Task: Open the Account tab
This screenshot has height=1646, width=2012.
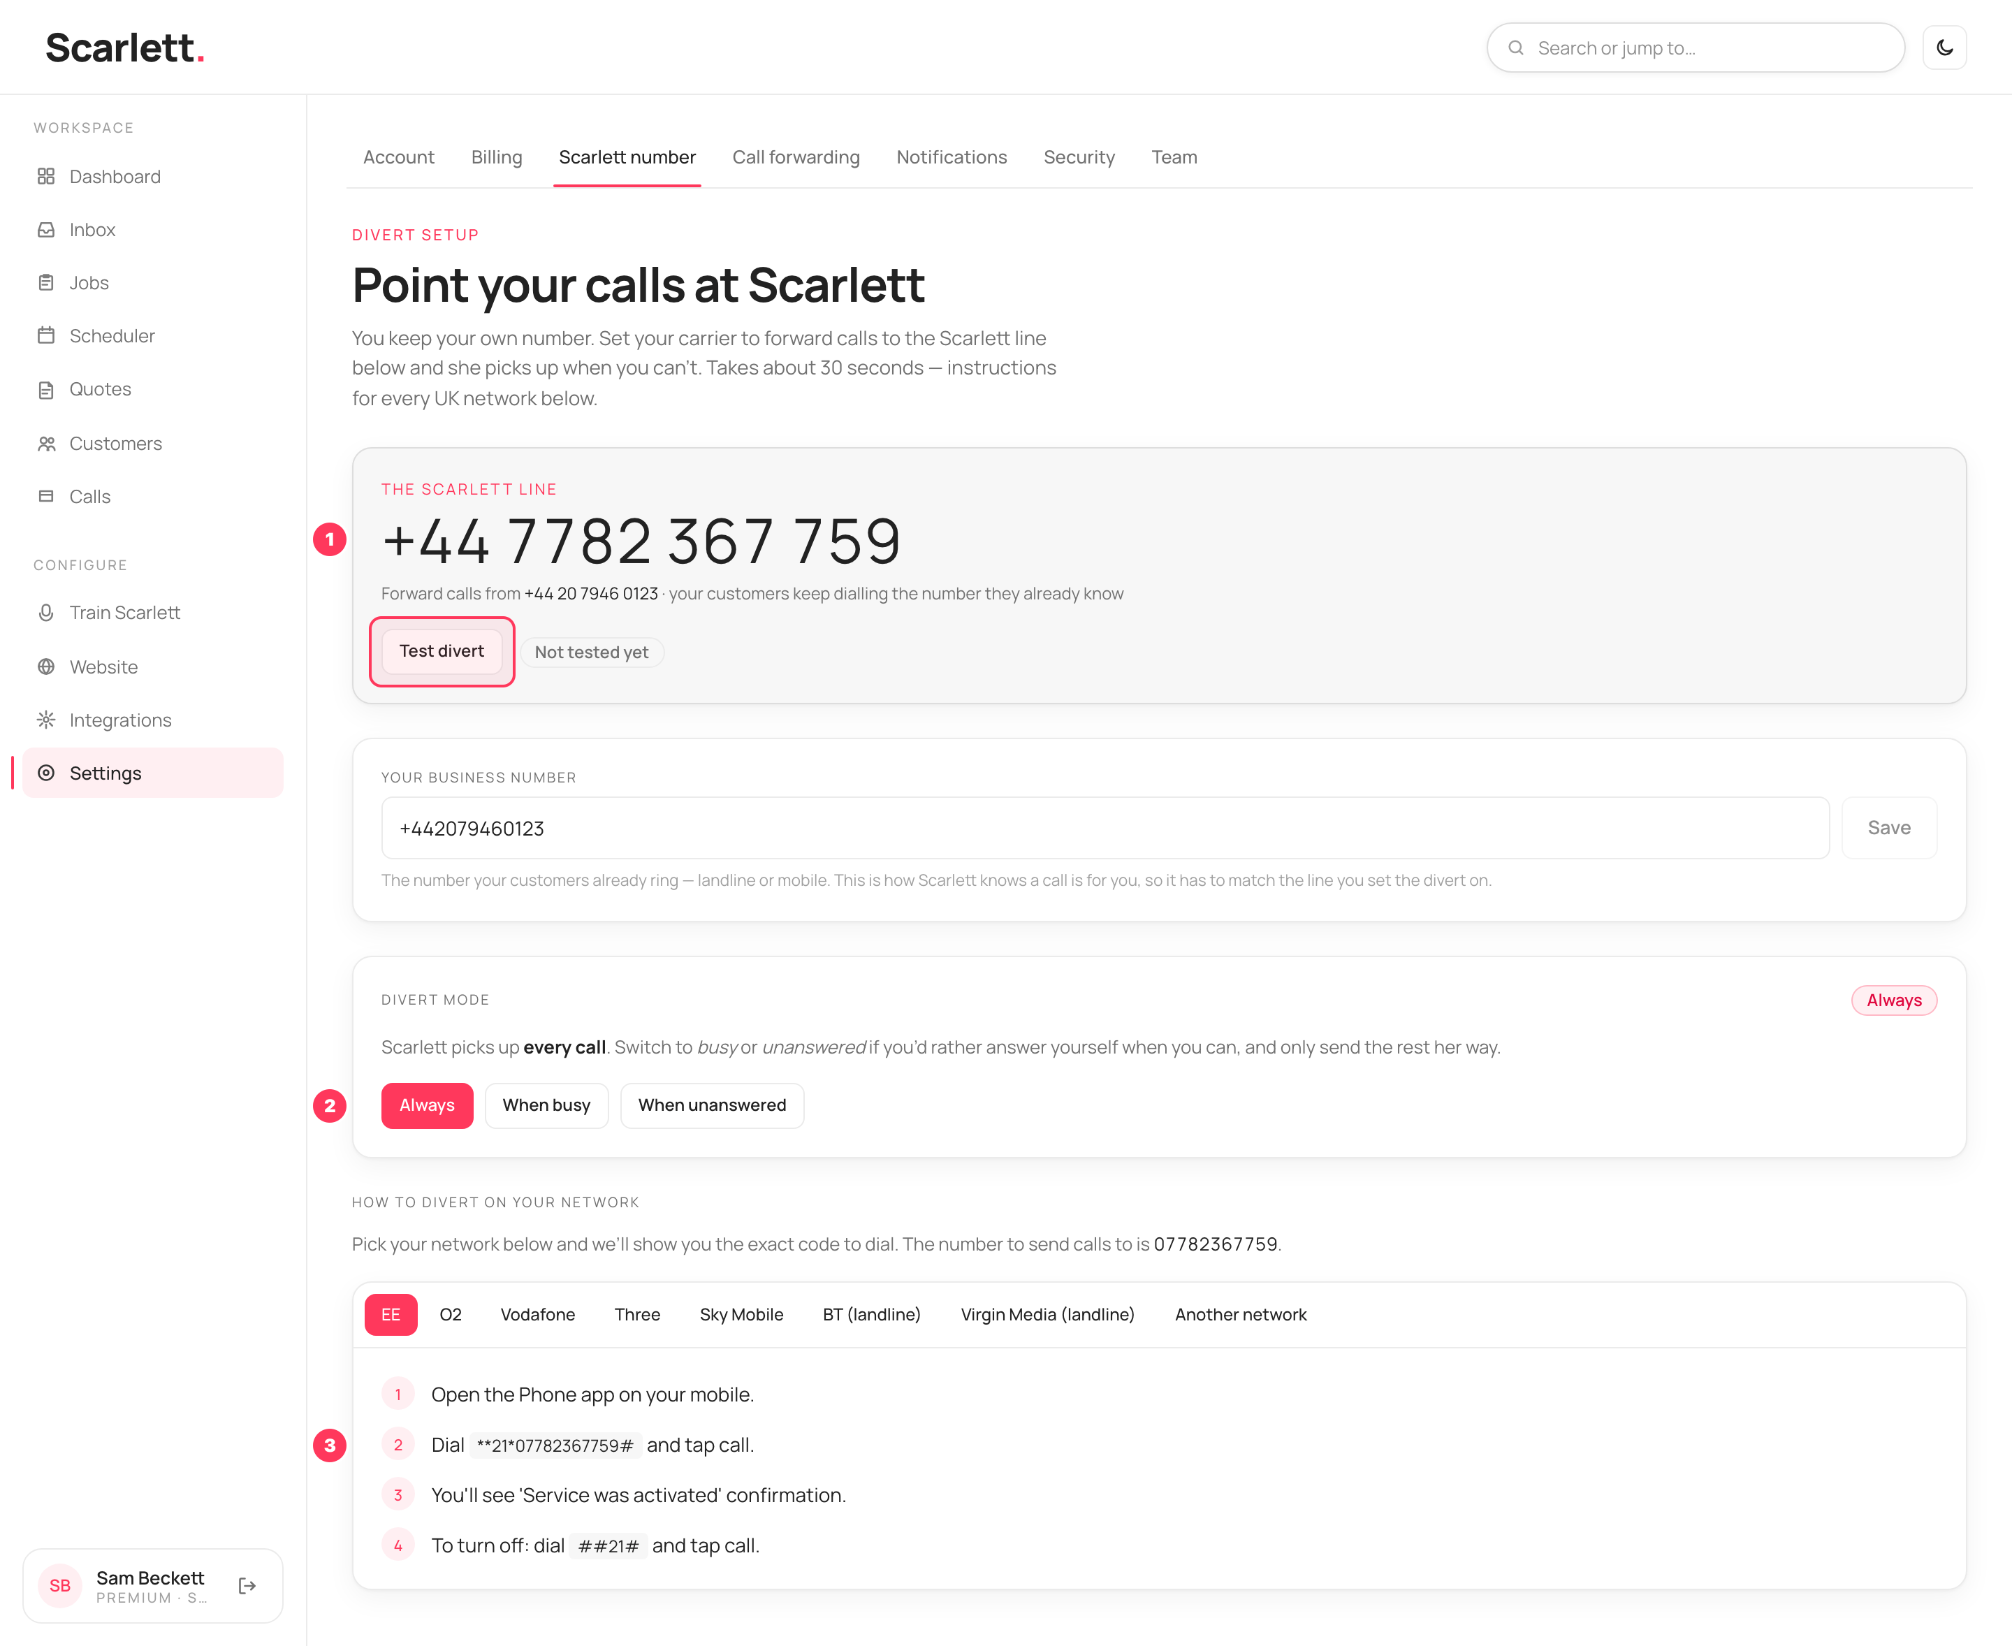Action: (398, 157)
